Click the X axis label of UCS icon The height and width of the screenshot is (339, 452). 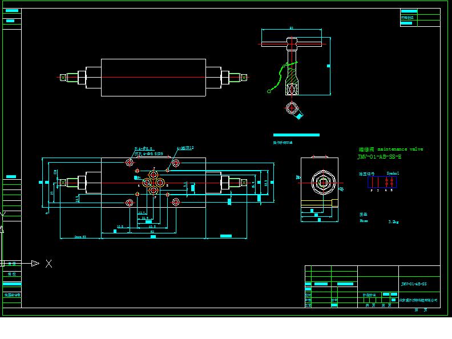[49, 264]
